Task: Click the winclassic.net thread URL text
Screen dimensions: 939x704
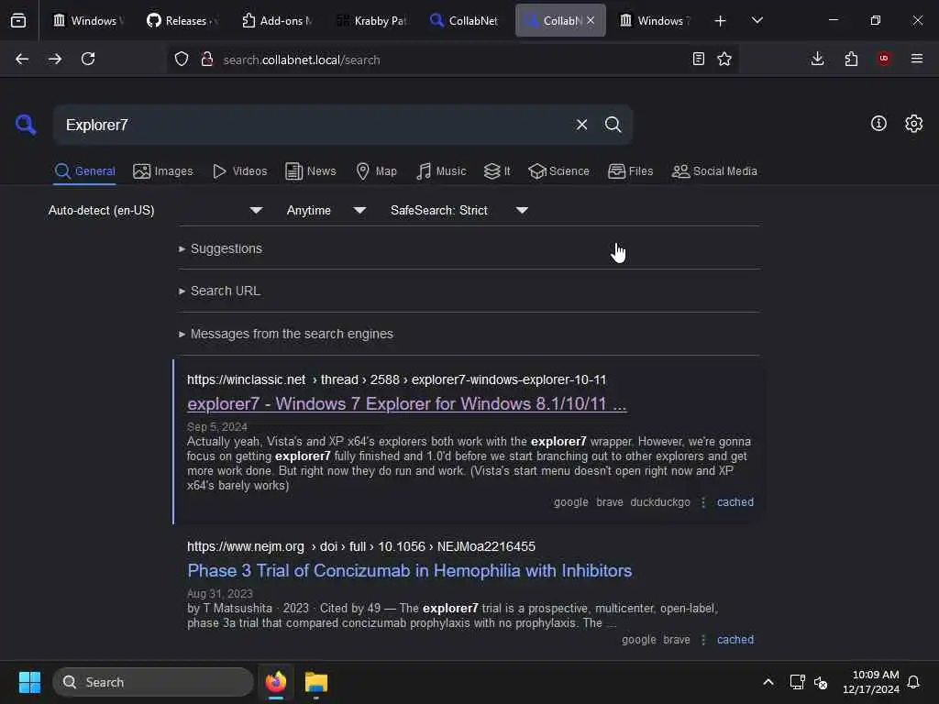Action: [396, 380]
